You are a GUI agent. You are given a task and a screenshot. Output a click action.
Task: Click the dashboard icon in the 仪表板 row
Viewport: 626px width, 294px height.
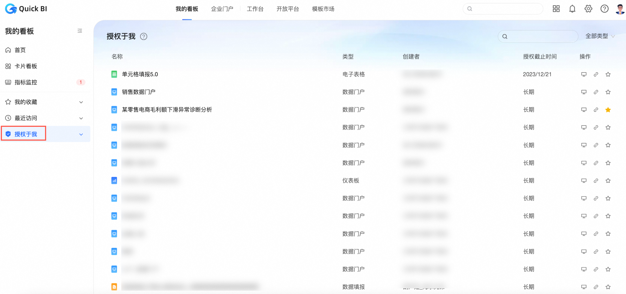[114, 181]
